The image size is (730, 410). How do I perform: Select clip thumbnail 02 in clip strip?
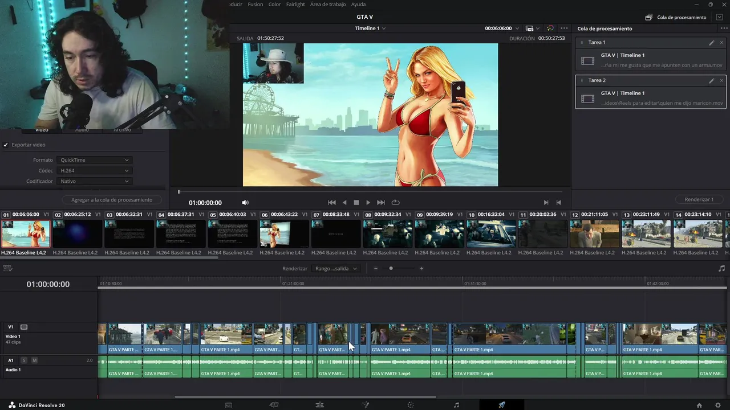coord(77,233)
